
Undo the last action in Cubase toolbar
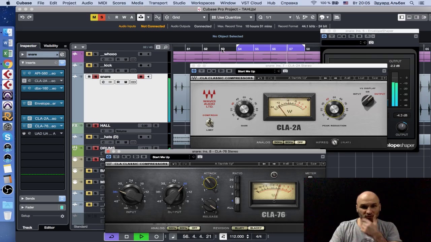22,17
